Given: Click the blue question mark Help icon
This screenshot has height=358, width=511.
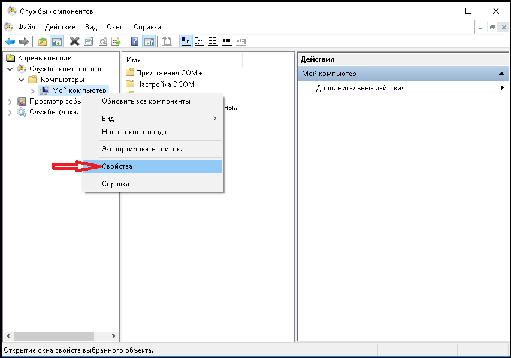Looking at the screenshot, I should click(x=135, y=41).
